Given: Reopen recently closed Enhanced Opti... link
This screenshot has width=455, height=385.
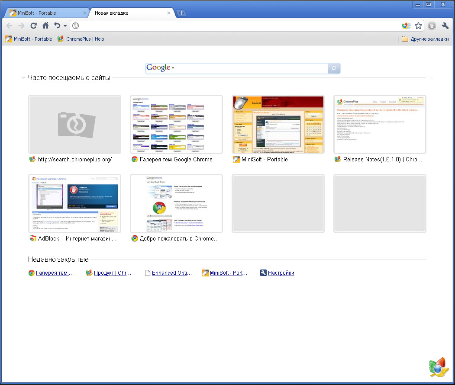Looking at the screenshot, I should pos(172,273).
